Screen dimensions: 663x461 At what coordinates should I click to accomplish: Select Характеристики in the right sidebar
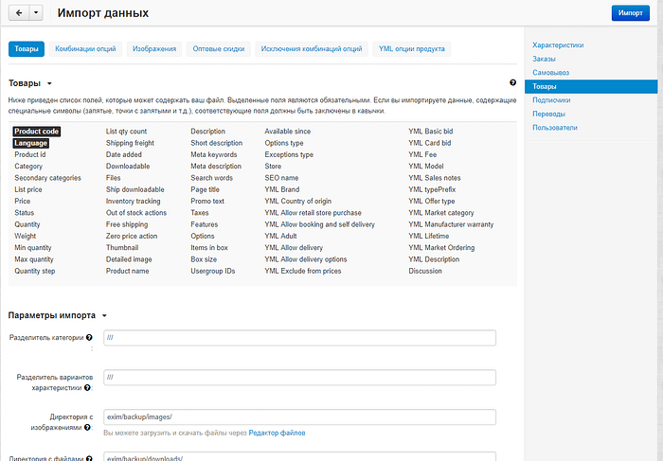click(x=558, y=44)
